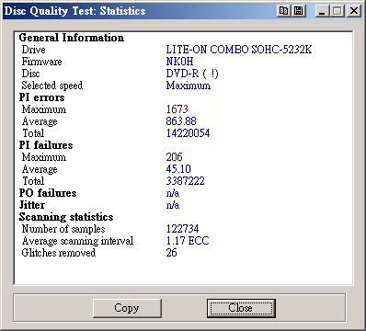Click disc type DVD-R ( !)

(192, 74)
